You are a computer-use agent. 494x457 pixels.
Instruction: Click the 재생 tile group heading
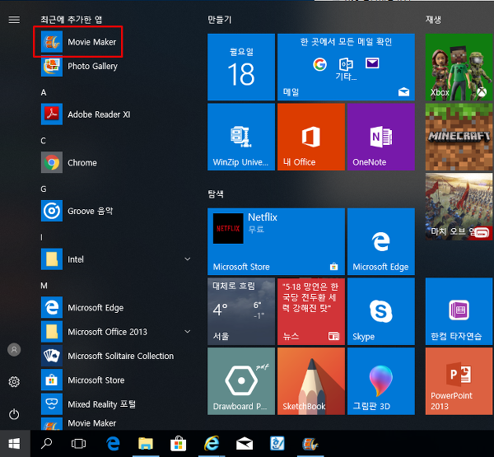[433, 20]
